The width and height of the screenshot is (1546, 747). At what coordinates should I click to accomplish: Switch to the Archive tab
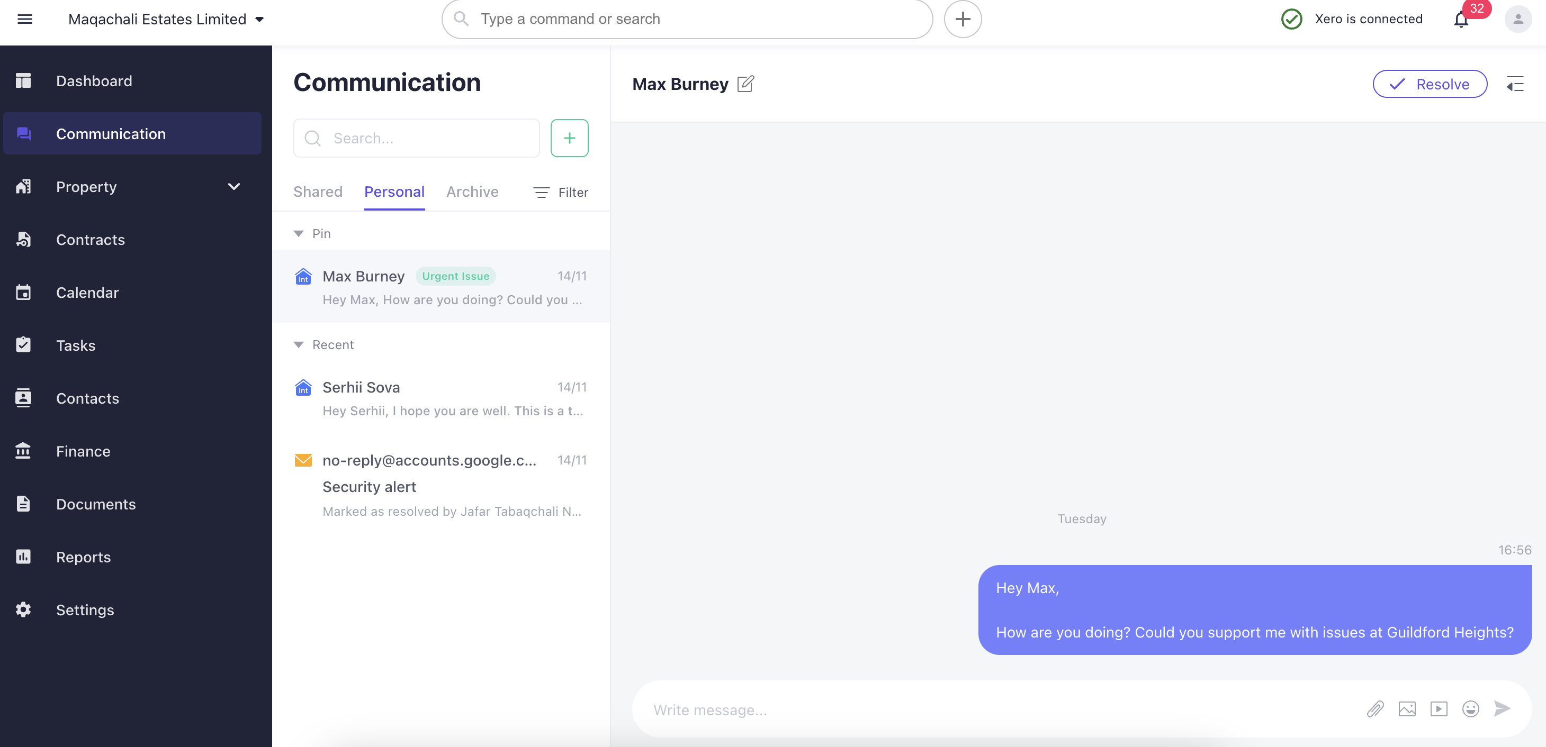(x=472, y=191)
